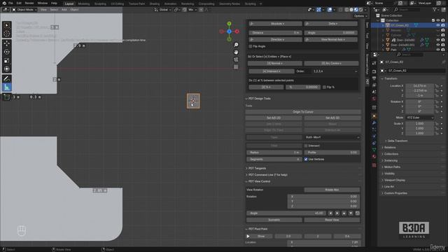Choose the Transform tool
The width and height of the screenshot is (448, 252).
(x=6, y=69)
